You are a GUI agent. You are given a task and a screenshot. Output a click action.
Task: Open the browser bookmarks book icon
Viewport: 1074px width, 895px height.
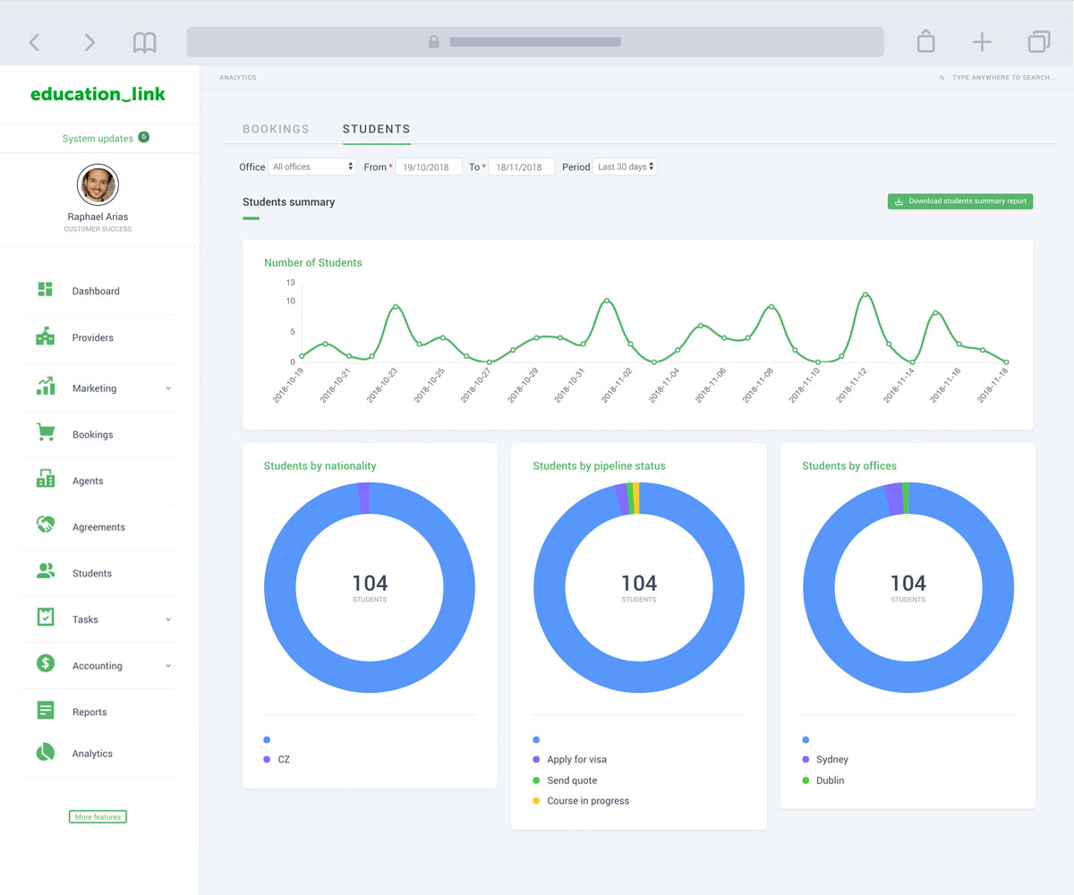click(x=145, y=42)
